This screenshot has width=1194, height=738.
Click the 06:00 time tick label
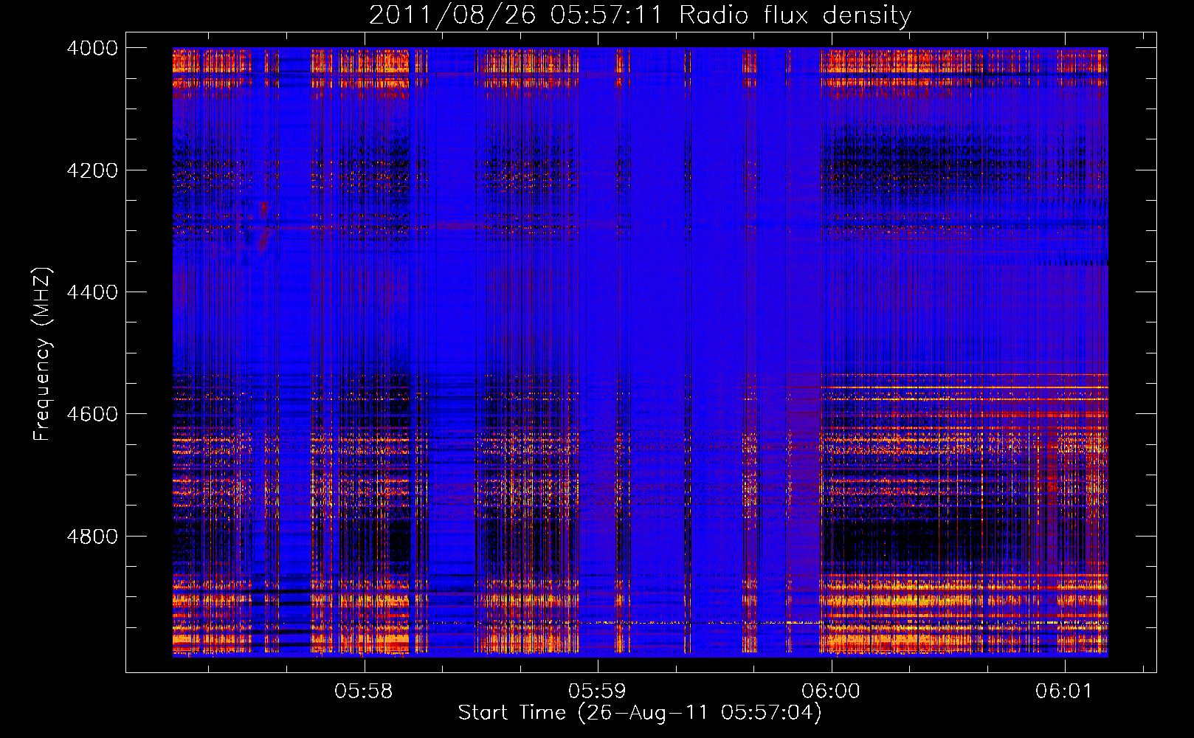click(831, 692)
